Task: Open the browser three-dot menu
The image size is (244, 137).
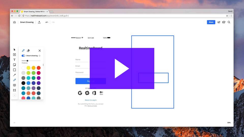Action: click(231, 16)
